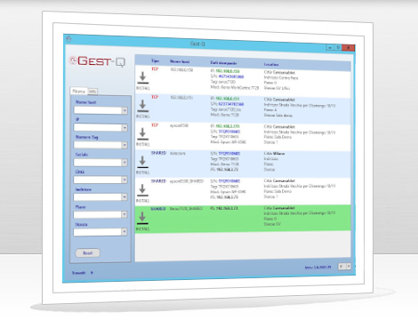
Task: Open the Città dropdown
Action: (125, 180)
